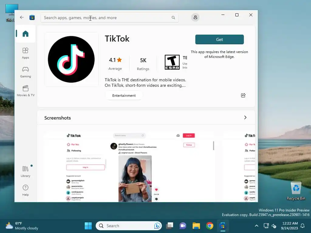The image size is (311, 233).
Task: Open the account profile icon
Action: coord(195,17)
